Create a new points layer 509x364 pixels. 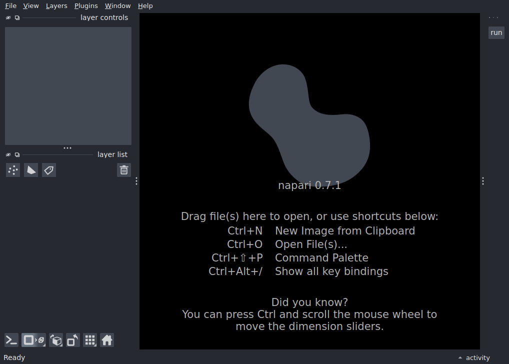coord(13,170)
